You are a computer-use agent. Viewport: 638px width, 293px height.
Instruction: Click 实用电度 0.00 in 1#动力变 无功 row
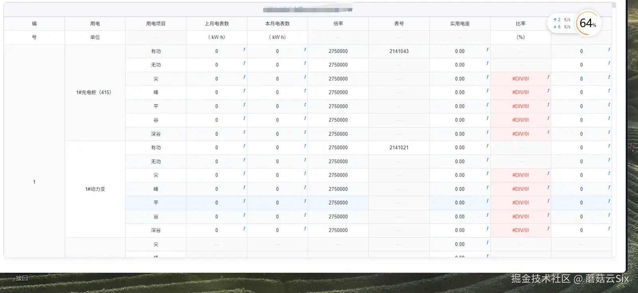tap(460, 161)
